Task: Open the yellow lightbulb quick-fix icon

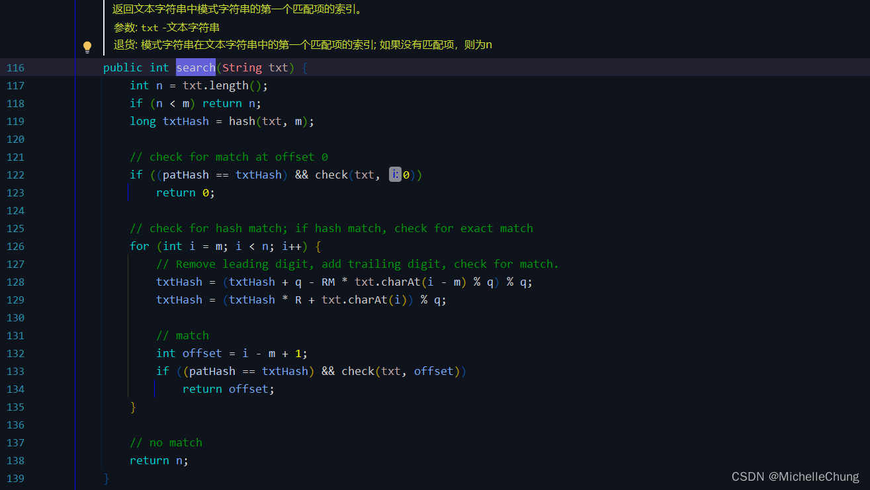Action: (x=87, y=47)
